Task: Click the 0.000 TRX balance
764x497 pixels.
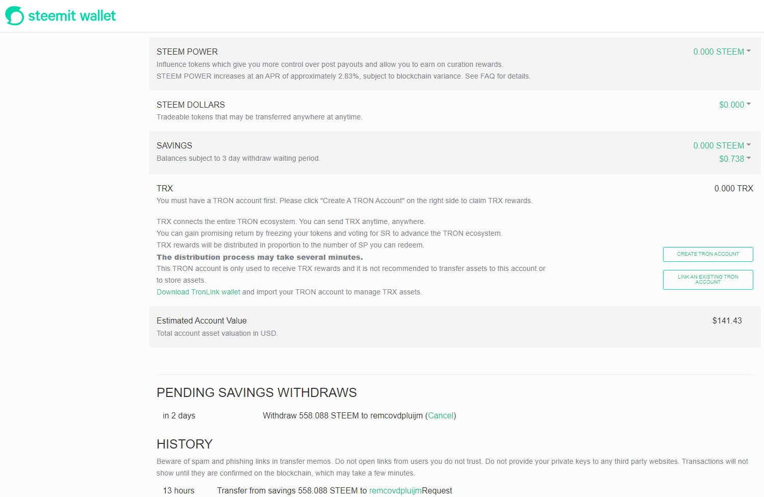Action: pyautogui.click(x=733, y=188)
